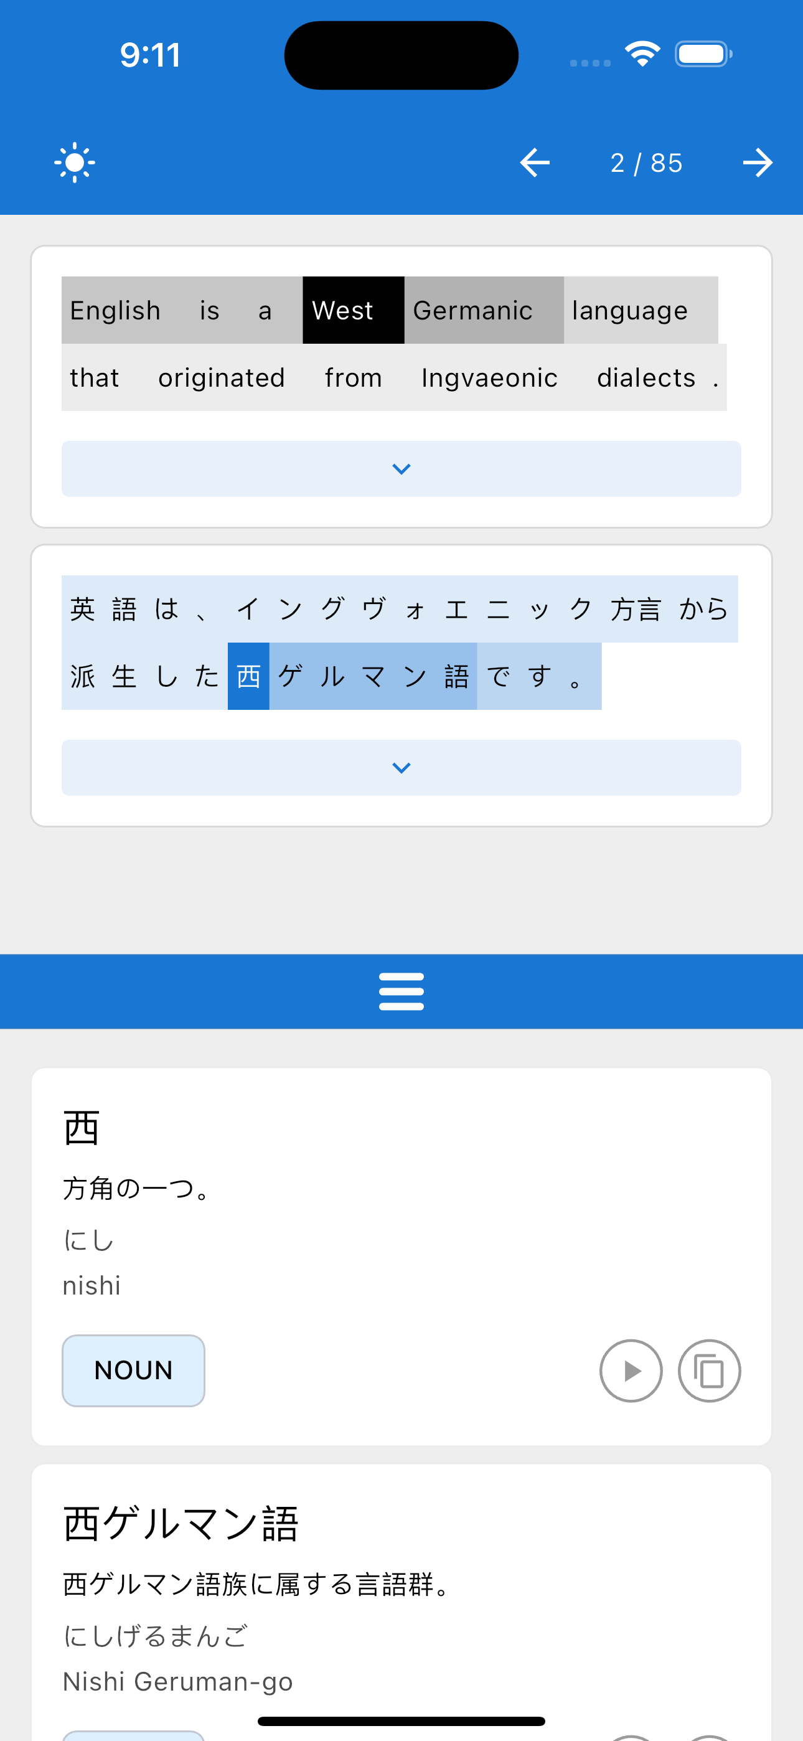The width and height of the screenshot is (803, 1741).
Task: Tap the page counter 2 / 85
Action: 646,162
